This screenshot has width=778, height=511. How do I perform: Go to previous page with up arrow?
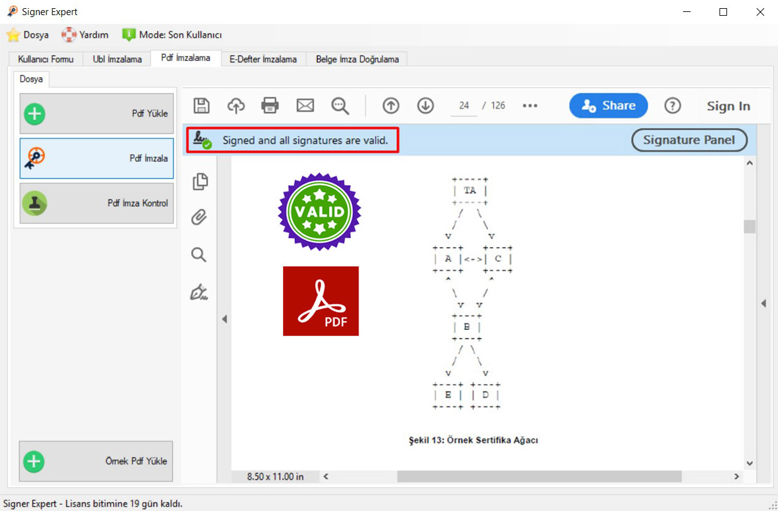pos(391,106)
